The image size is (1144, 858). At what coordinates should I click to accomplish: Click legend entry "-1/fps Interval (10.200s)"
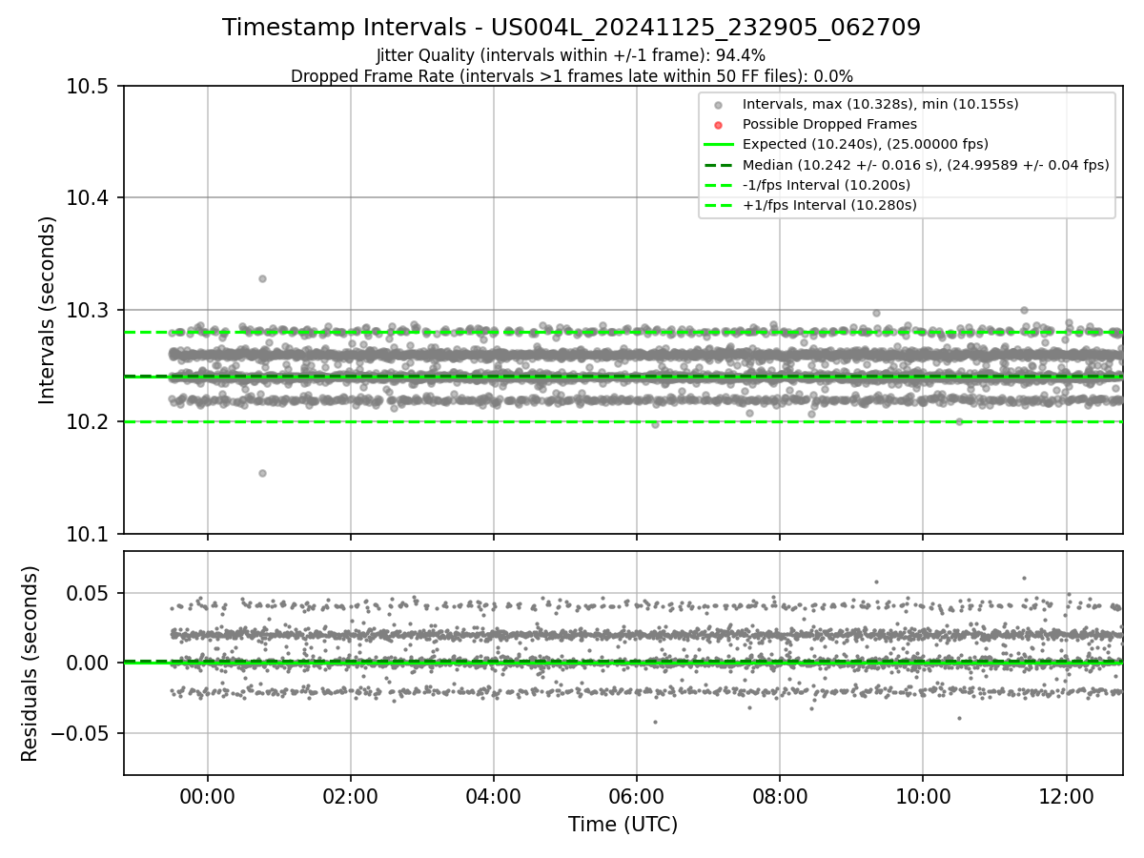826,185
